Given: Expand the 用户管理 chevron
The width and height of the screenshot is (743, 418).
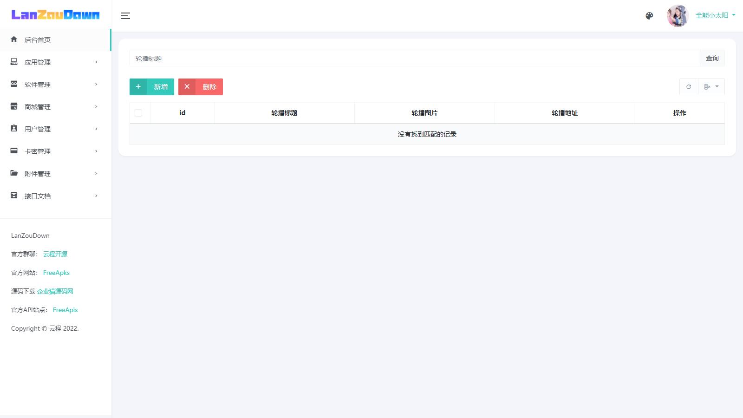Looking at the screenshot, I should [x=96, y=129].
